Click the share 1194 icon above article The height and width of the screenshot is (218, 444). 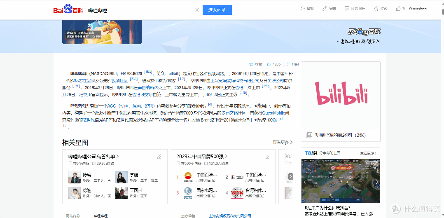(x=287, y=64)
